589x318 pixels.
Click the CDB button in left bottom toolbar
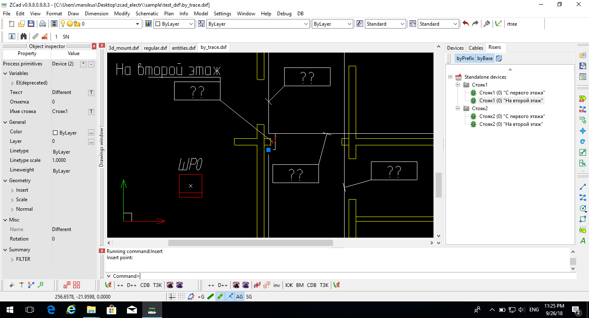point(145,285)
